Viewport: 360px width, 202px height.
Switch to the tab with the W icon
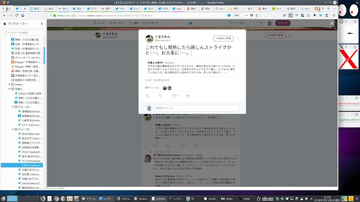click(x=63, y=8)
